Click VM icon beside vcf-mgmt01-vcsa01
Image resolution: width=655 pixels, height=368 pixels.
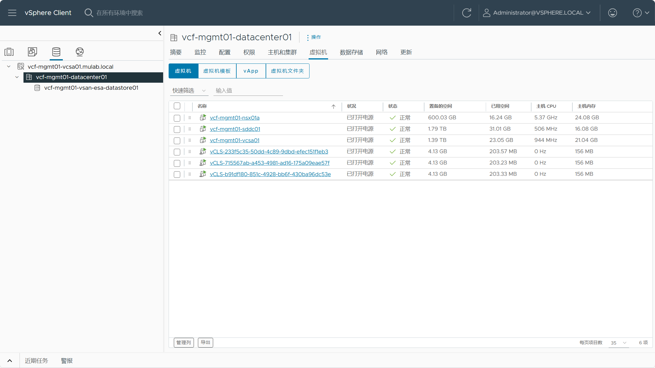[203, 140]
